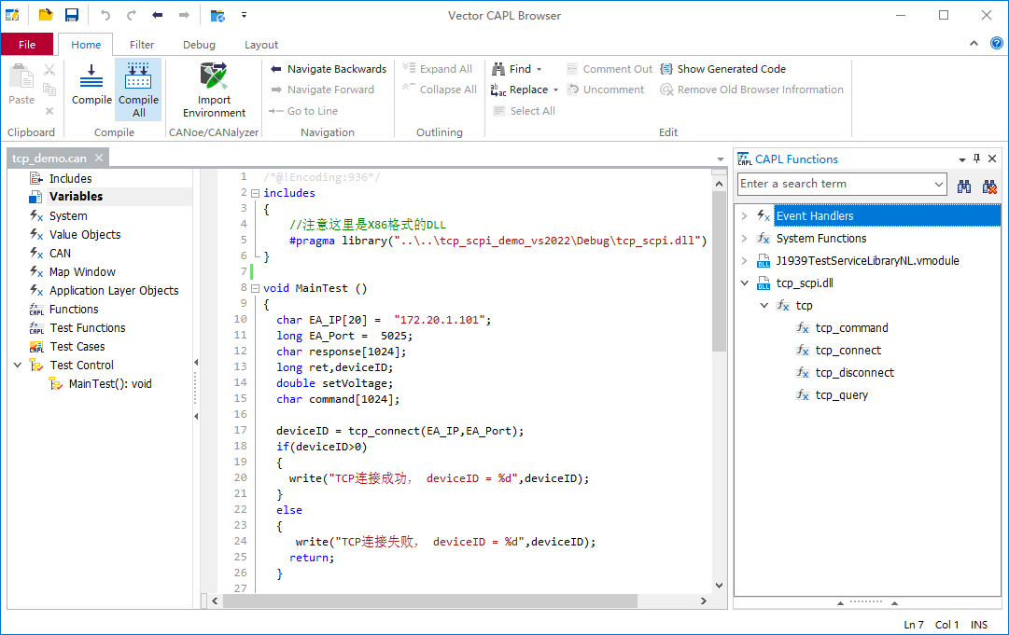The width and height of the screenshot is (1009, 635).
Task: Click the binoculars search icon in CAPL Functions
Action: [x=964, y=186]
